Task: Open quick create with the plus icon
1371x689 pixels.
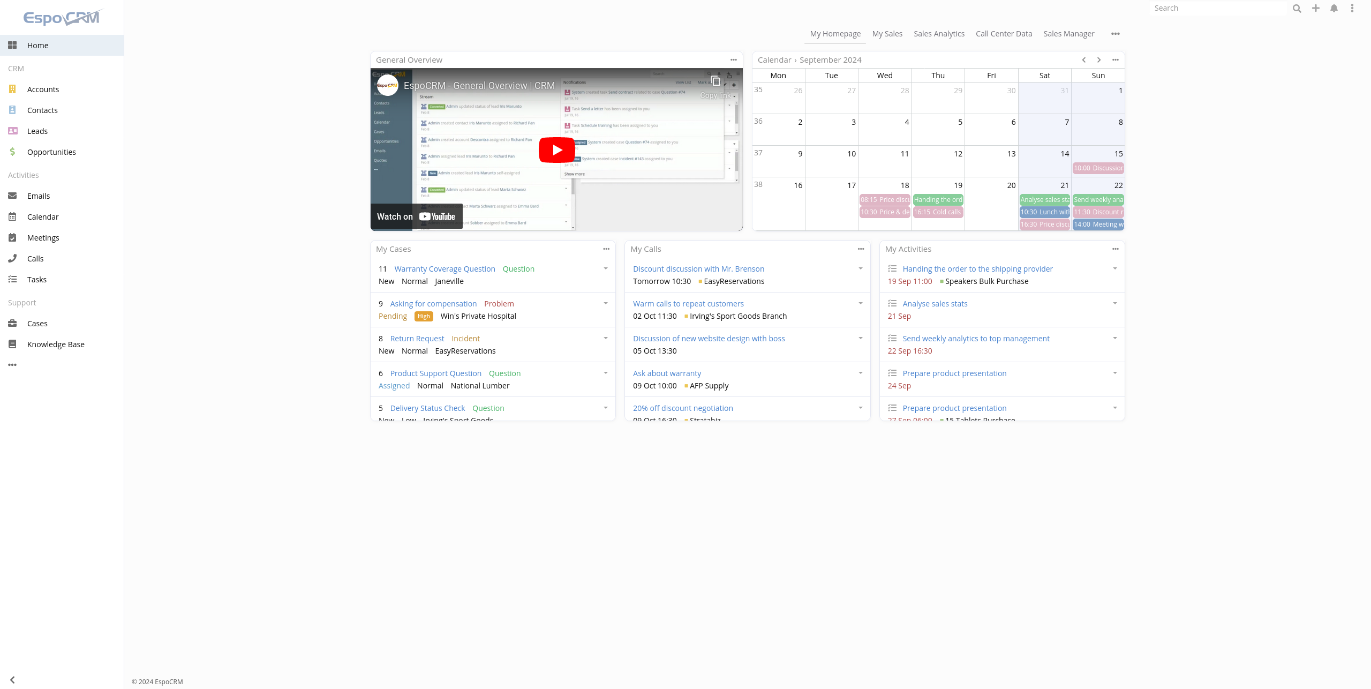Action: pyautogui.click(x=1315, y=8)
